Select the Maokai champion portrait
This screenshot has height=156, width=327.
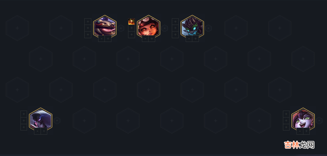tap(192, 26)
